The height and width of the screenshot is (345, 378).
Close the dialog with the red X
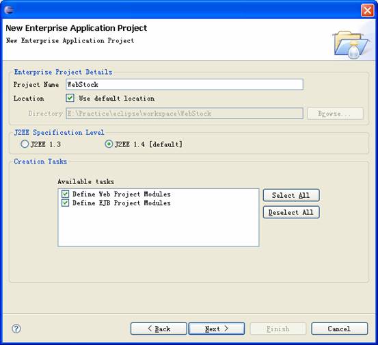point(367,10)
